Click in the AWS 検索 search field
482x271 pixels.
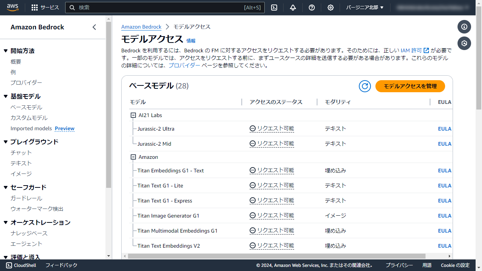pos(165,8)
